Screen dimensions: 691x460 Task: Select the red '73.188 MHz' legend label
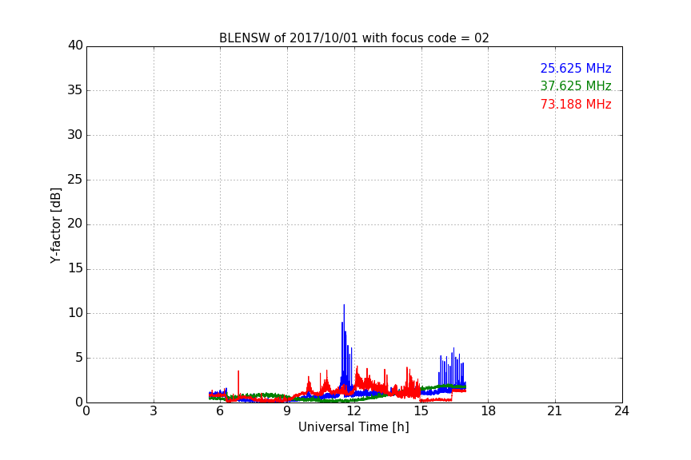pos(576,105)
